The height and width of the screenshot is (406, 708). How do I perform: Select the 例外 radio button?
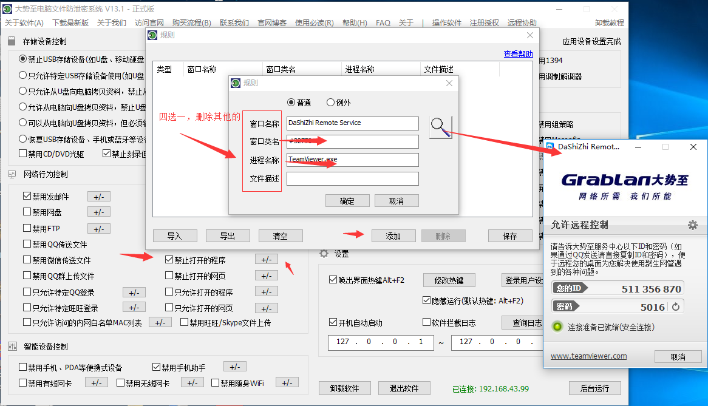[x=330, y=103]
